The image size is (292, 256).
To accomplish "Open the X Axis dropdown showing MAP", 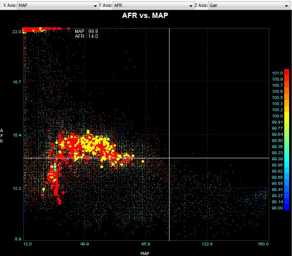I will coord(57,6).
